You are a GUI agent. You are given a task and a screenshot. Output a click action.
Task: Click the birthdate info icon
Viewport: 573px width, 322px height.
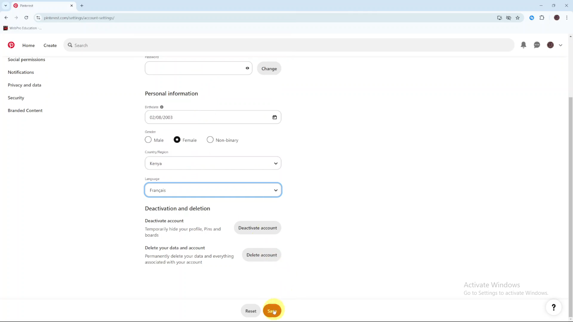[162, 107]
